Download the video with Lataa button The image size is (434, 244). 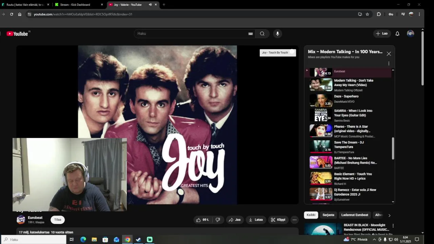256,220
